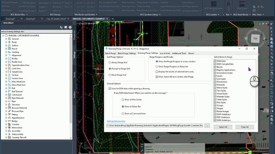Click the Pipe Network node icon
Image resolution: width=275 pixels, height=154 pixels.
point(9,98)
